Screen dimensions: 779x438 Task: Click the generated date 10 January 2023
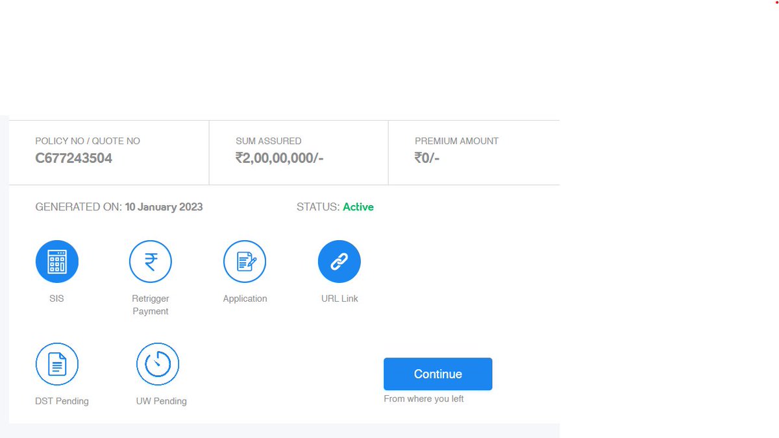pos(164,207)
